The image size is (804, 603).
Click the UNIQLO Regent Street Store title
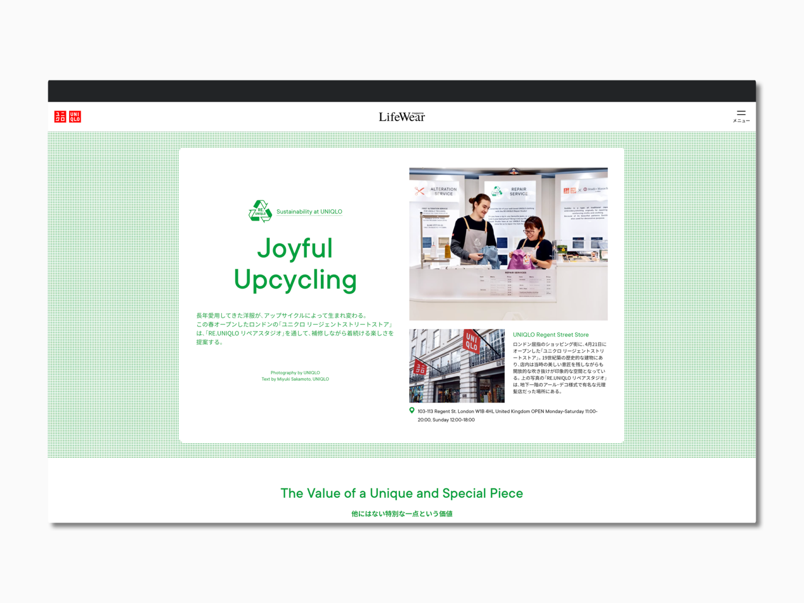tap(551, 334)
